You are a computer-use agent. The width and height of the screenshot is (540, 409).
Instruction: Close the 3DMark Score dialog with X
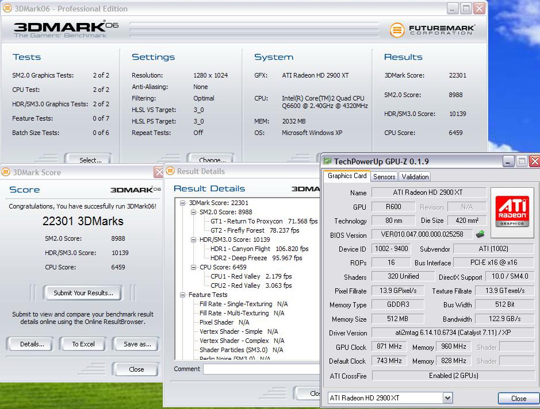point(158,172)
